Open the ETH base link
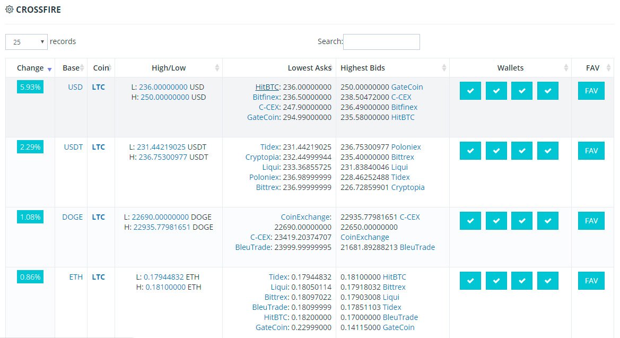This screenshot has height=338, width=620. coord(76,277)
